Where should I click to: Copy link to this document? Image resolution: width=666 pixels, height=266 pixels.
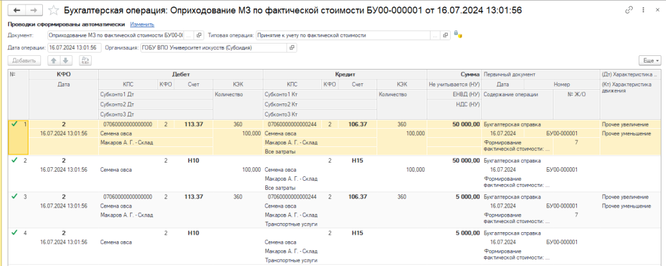628,10
